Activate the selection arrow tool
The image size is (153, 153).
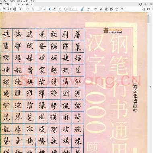click(50, 9)
